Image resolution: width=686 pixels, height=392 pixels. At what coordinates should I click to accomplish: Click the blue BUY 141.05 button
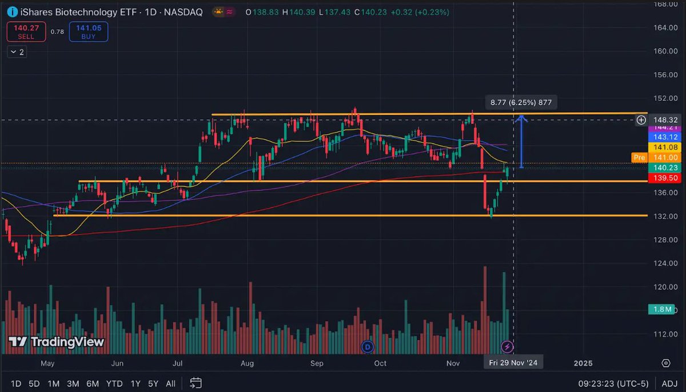coord(88,31)
